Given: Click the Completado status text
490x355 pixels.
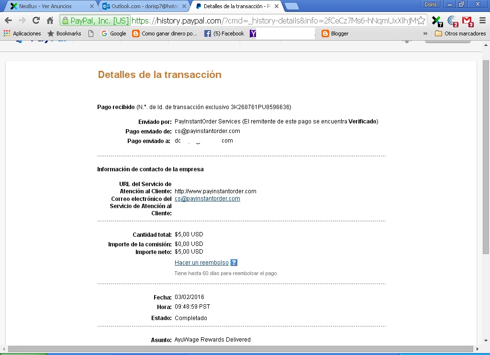Looking at the screenshot, I should click(190, 318).
